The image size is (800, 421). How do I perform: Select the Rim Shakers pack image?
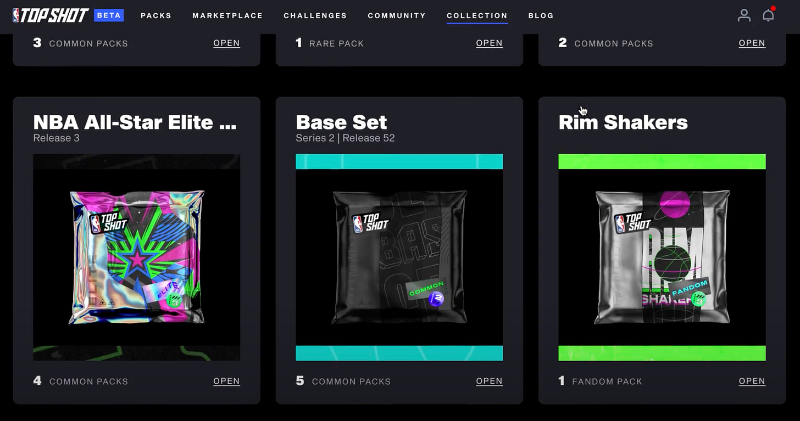coord(662,257)
